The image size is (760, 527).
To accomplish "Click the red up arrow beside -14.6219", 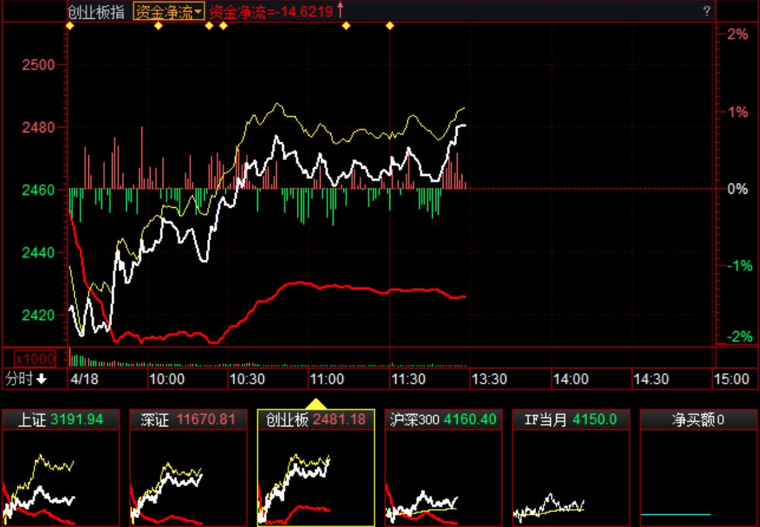I will (340, 9).
